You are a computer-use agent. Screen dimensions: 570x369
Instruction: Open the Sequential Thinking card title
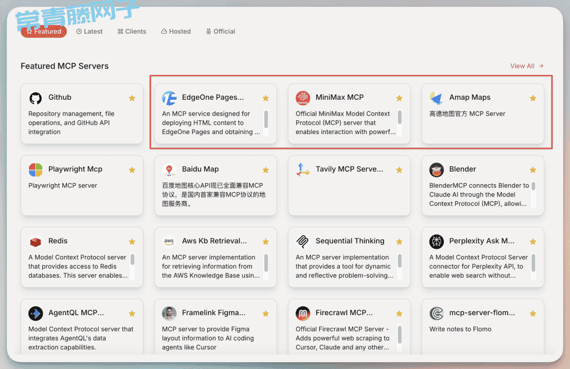[350, 241]
